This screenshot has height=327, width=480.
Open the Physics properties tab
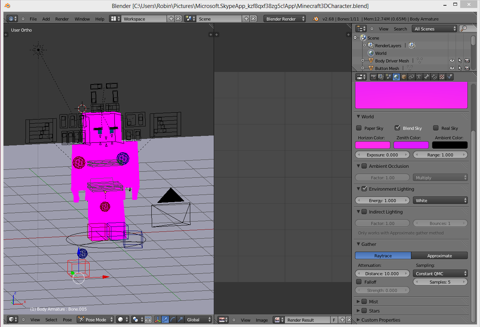click(449, 77)
